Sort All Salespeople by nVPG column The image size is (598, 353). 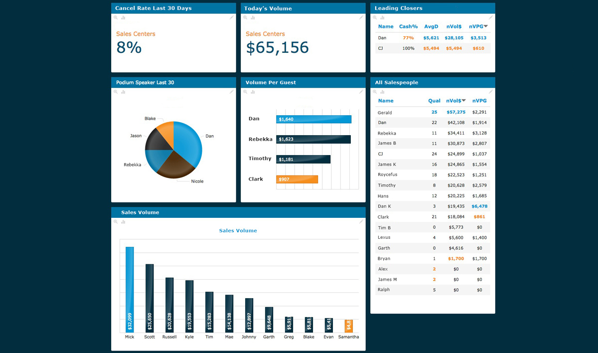(x=479, y=101)
